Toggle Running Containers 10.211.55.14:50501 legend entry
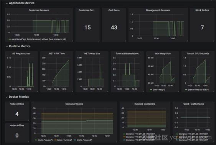216x145 pixels. tap(141, 134)
